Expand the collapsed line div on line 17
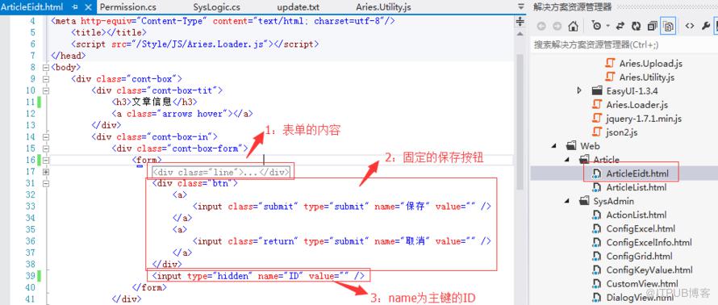 pyautogui.click(x=45, y=172)
